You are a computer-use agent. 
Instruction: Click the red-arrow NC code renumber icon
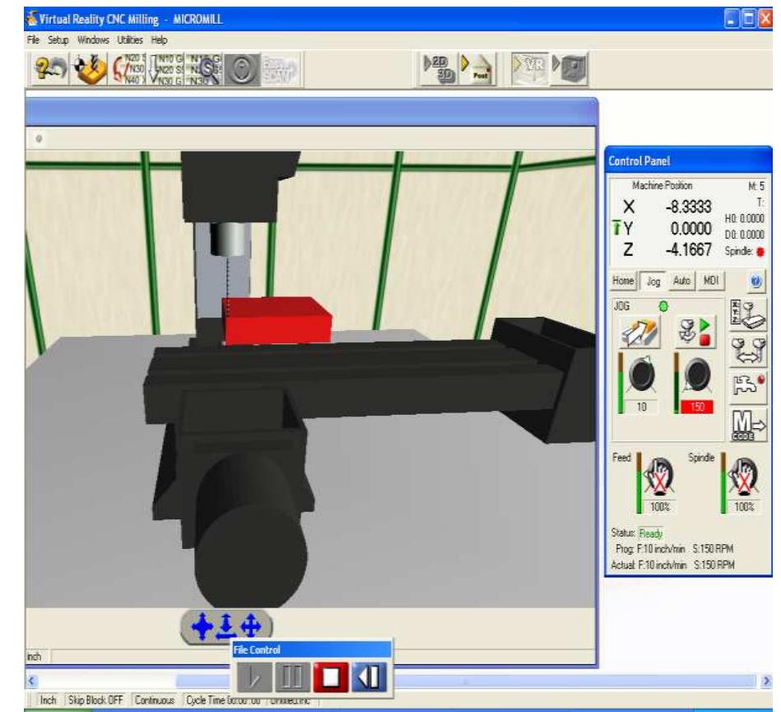tap(128, 69)
